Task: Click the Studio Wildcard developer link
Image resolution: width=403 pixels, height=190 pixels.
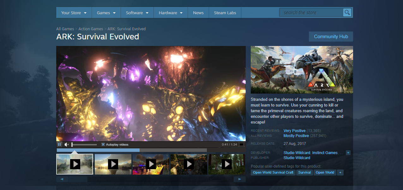Action: (297, 153)
